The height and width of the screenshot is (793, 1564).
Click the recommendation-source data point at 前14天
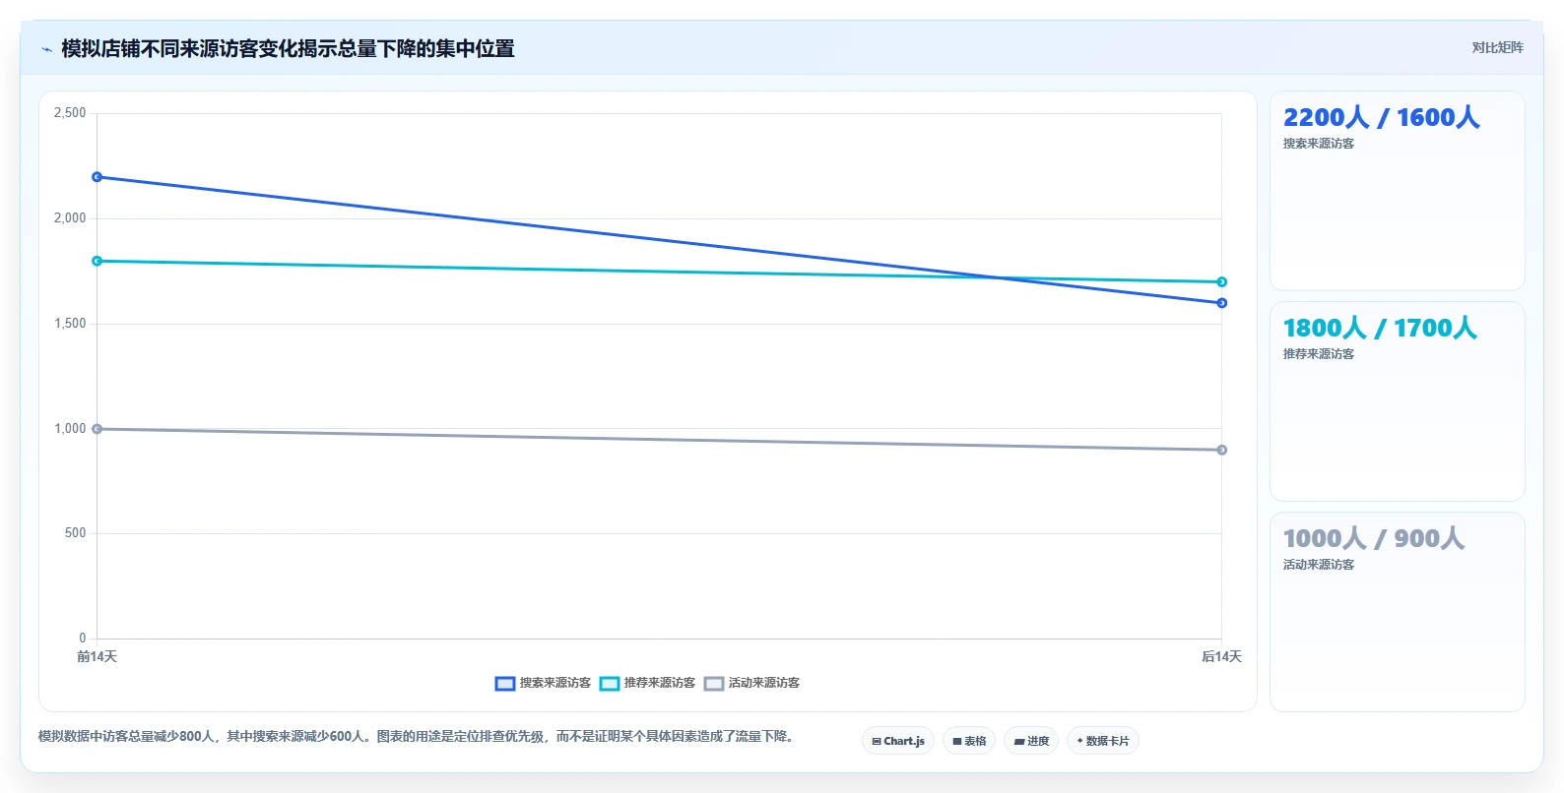click(97, 261)
